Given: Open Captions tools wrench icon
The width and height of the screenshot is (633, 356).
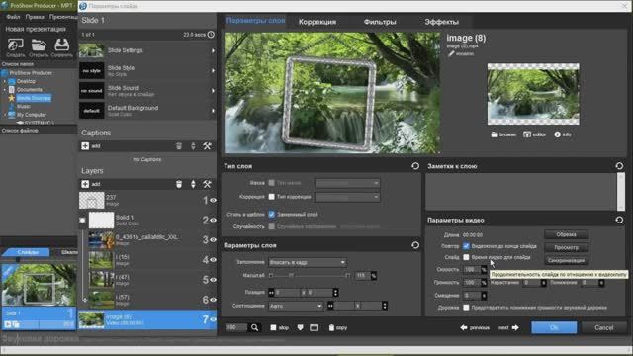Looking at the screenshot, I should coord(207,146).
